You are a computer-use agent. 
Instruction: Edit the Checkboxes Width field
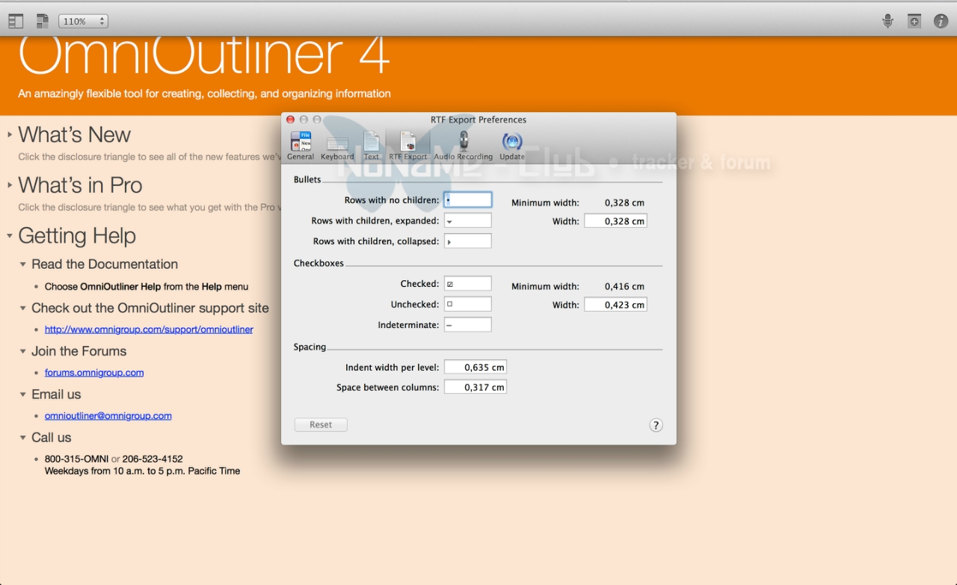pos(615,305)
